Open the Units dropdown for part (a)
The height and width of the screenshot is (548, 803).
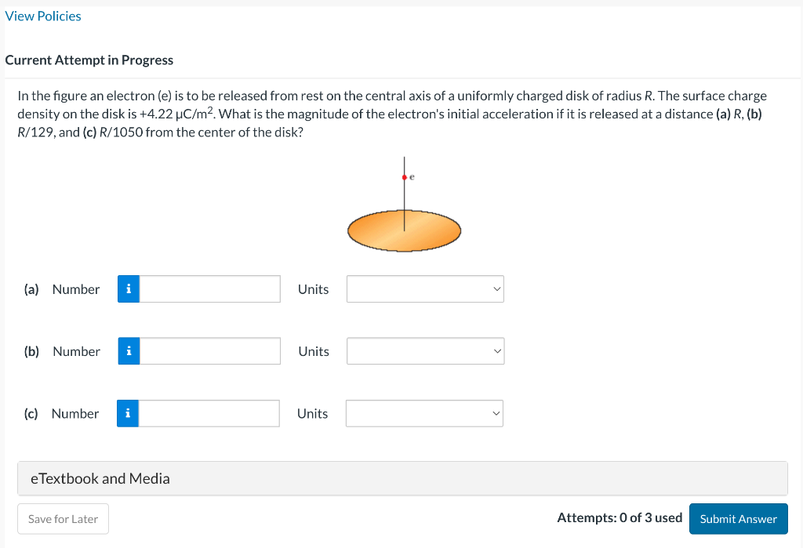(424, 289)
